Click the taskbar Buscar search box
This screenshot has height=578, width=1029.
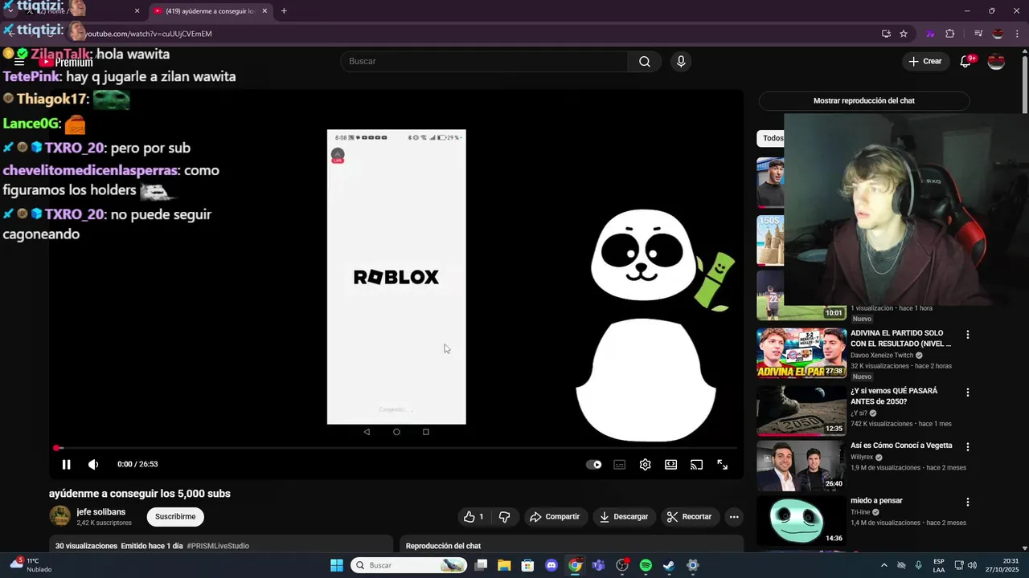410,565
